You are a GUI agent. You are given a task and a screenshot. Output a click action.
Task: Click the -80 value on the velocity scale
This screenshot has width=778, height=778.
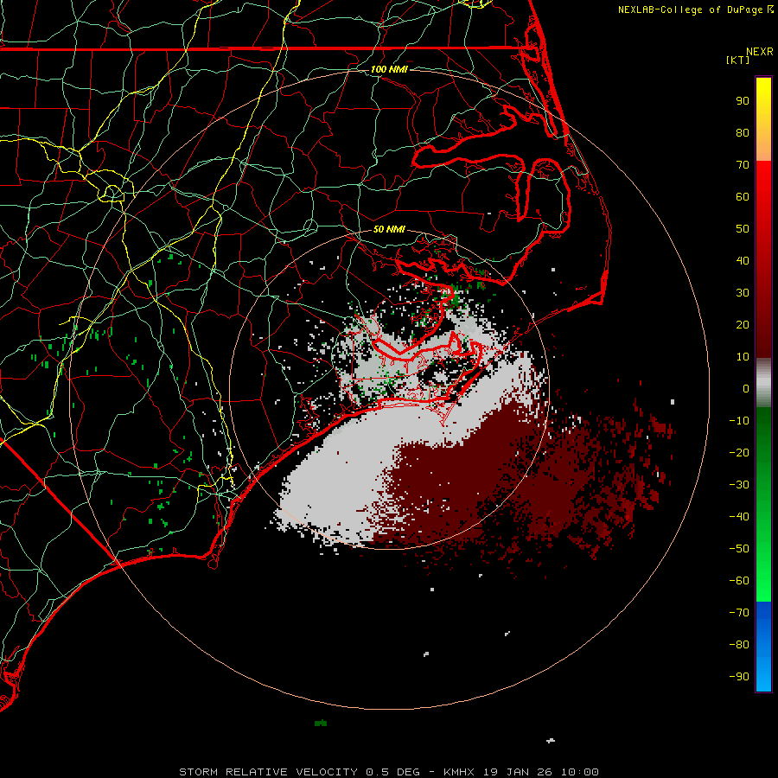739,645
